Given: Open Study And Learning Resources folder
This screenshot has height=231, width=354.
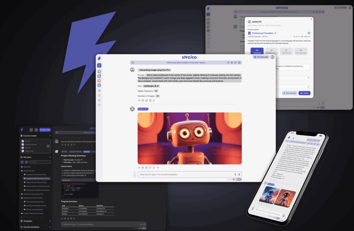Looking at the screenshot, I should pos(32,194).
